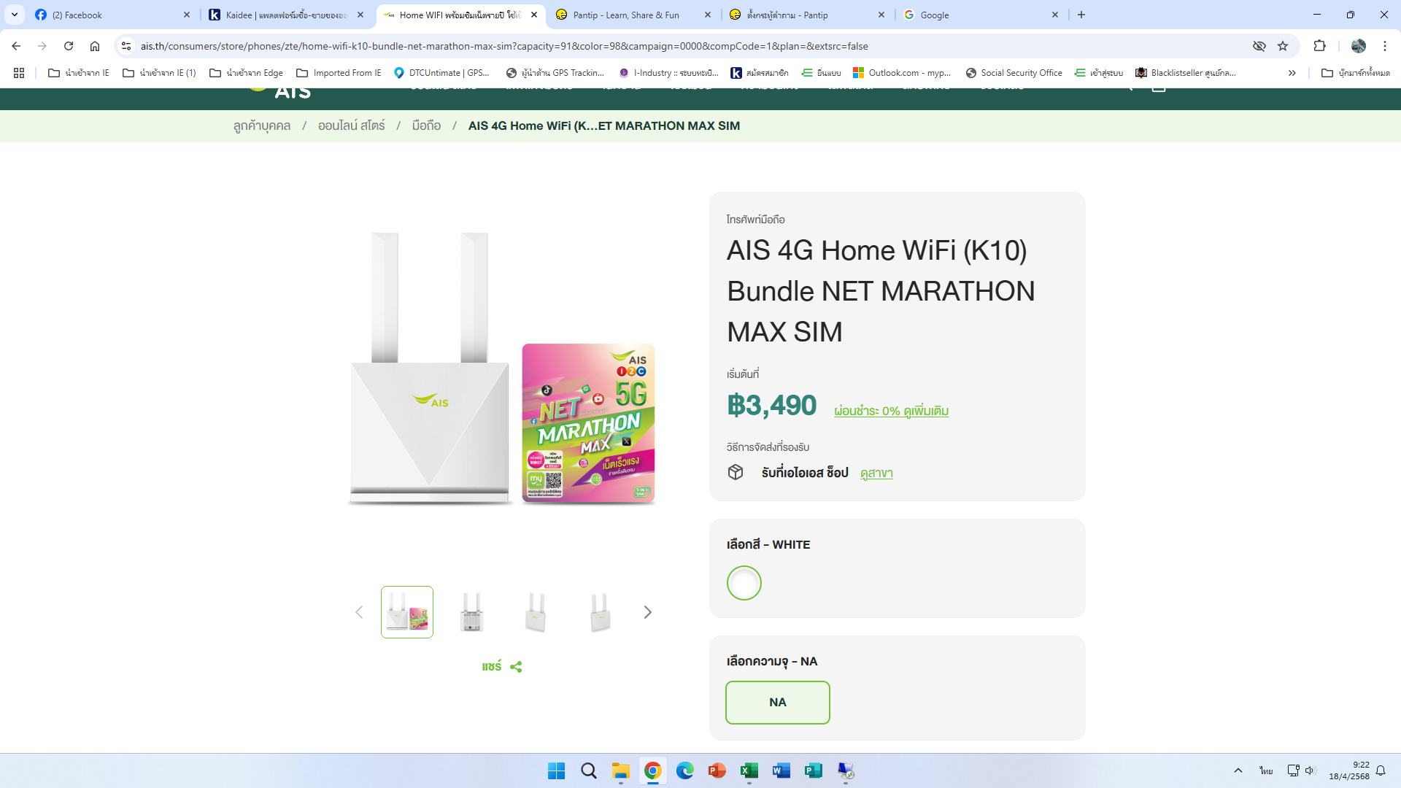The image size is (1401, 788).
Task: Open Social Security Office bookmark
Action: coord(1014,73)
